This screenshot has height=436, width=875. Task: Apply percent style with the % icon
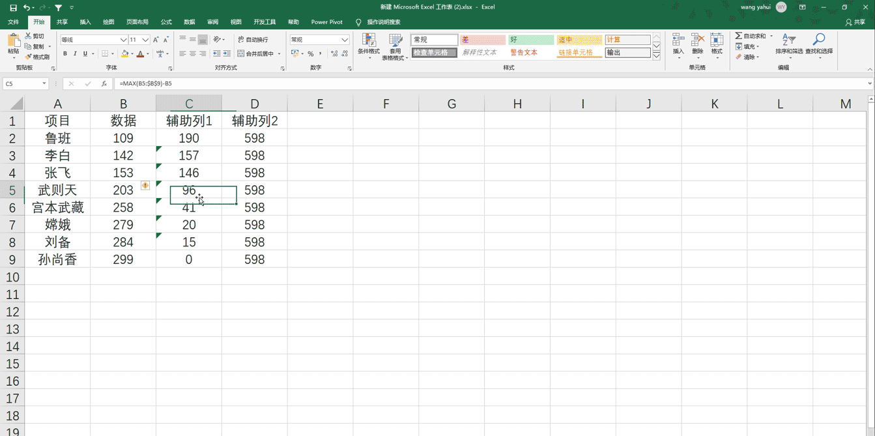(311, 53)
